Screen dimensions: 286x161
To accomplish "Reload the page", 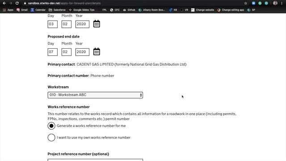I will (x=17, y=3).
